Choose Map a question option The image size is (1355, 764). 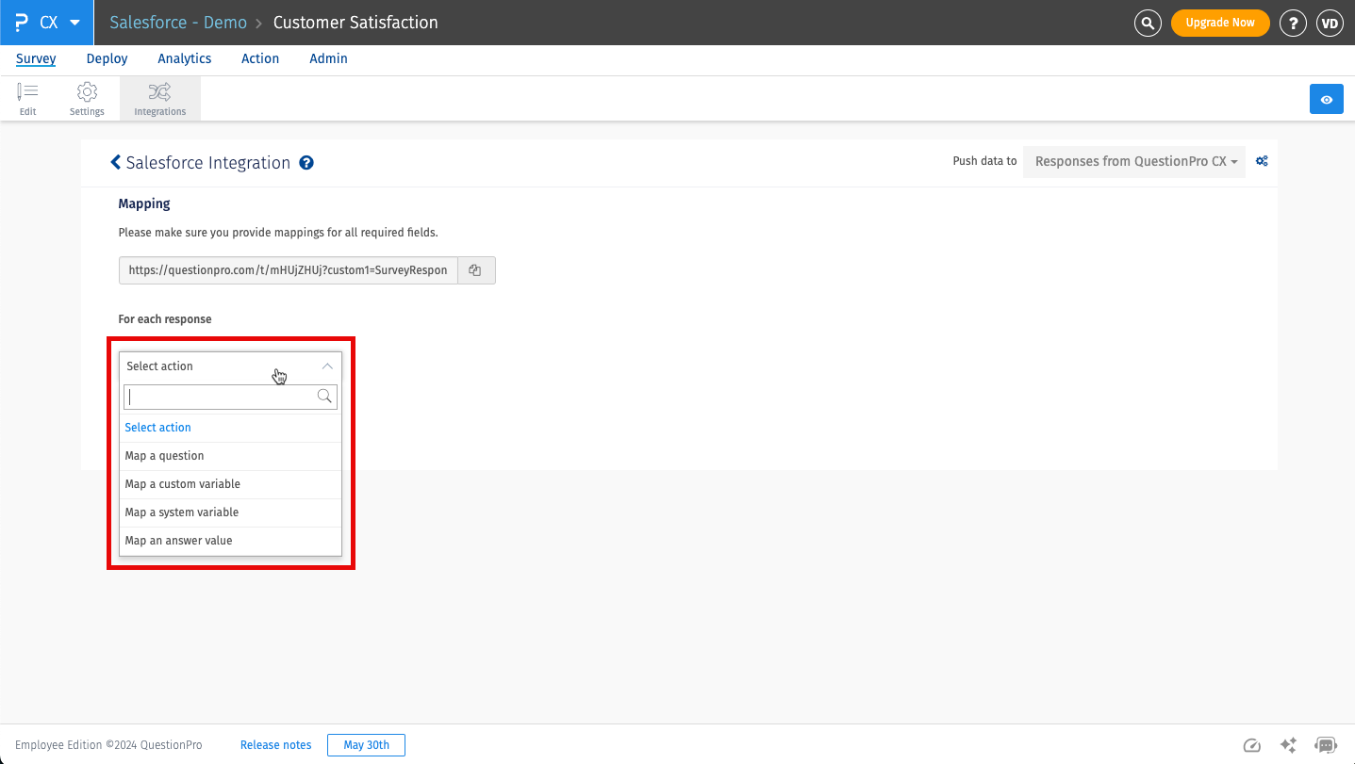tap(230, 456)
